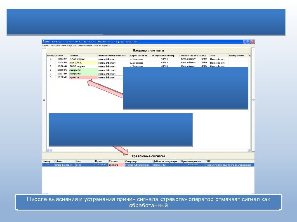The height and width of the screenshot is (222, 297).
Task: Sort by Телефонный номер column header
Action: pos(165,55)
